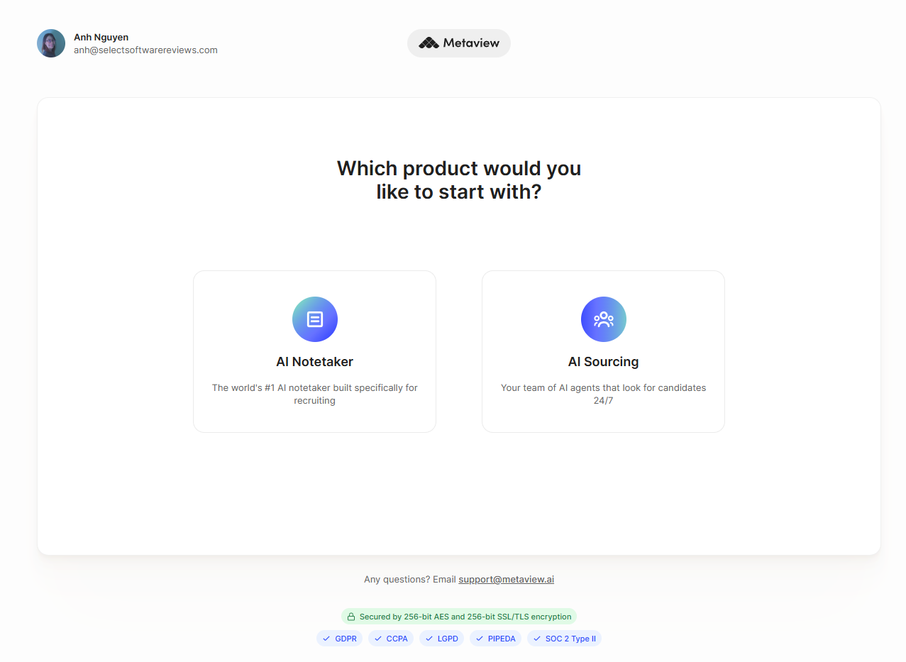Viewport: 906px width, 662px height.
Task: Click the CCPA compliance badge
Action: (391, 639)
